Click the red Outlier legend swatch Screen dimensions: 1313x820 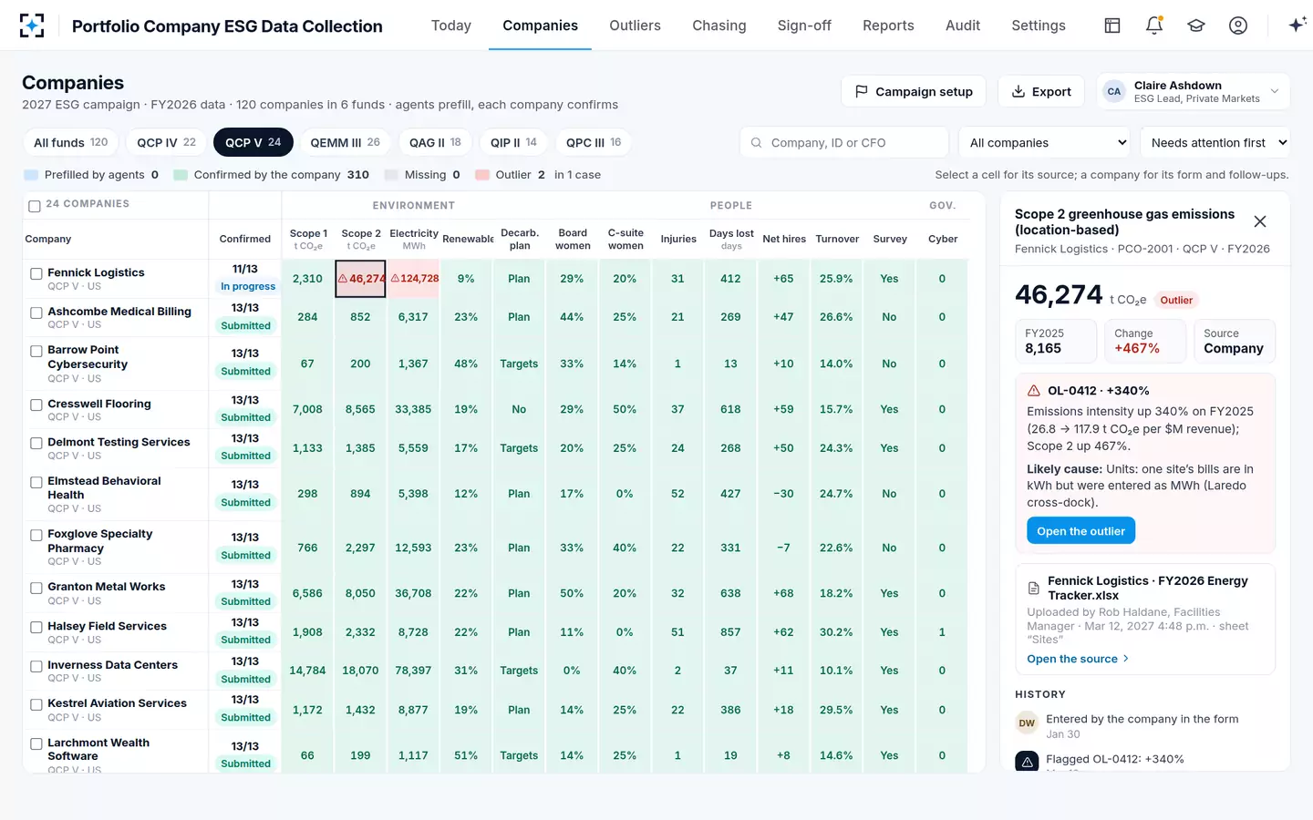point(482,175)
